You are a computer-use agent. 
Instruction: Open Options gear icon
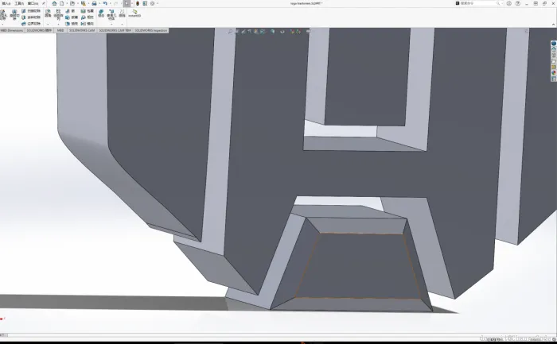click(x=153, y=3)
